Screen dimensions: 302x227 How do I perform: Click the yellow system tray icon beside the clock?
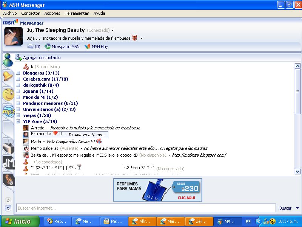pos(273,221)
